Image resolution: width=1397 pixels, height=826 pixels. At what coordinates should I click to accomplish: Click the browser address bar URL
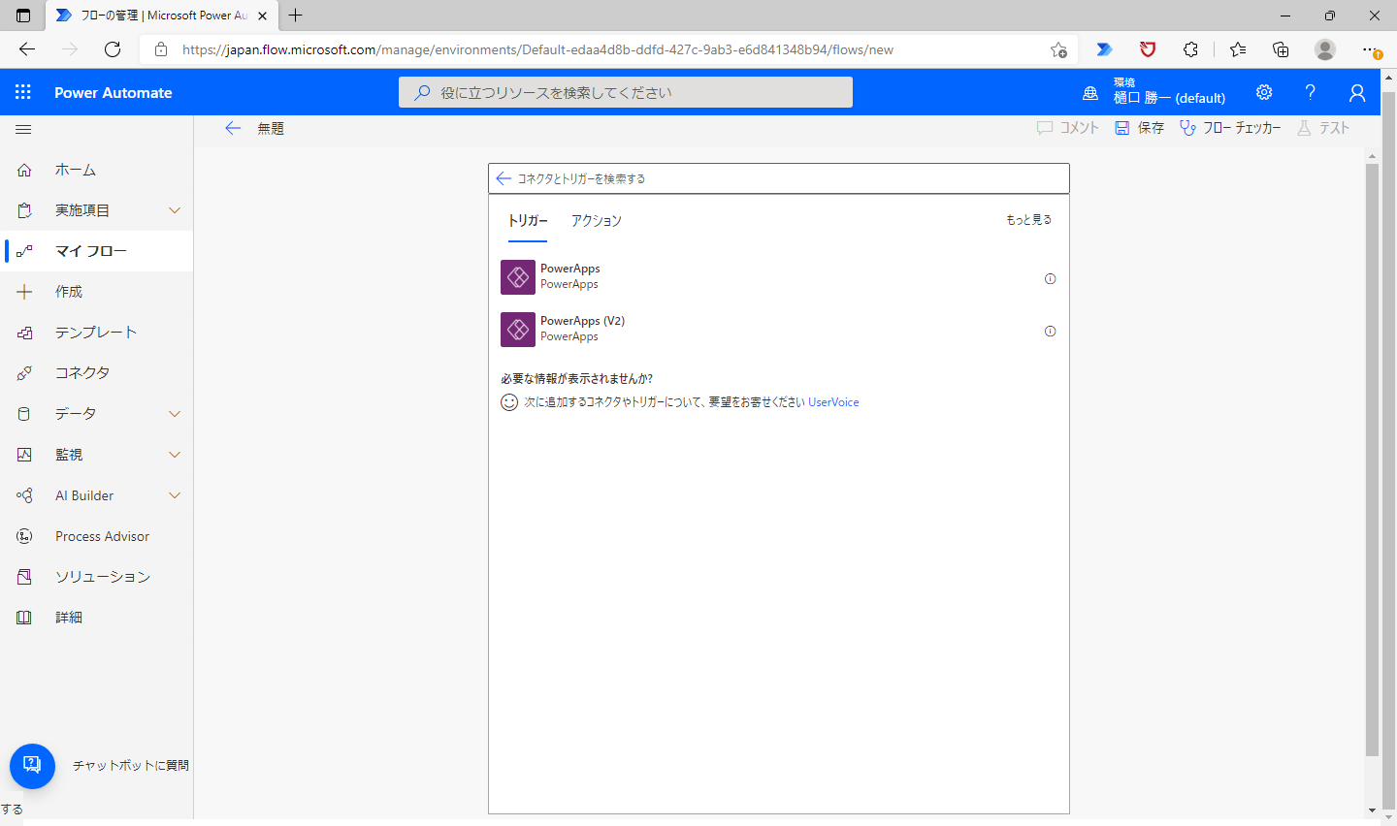pos(537,49)
